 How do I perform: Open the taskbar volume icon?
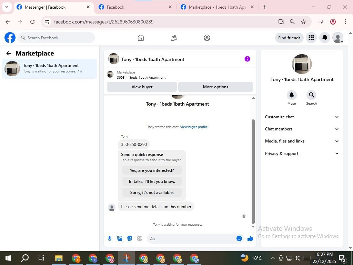297,258
